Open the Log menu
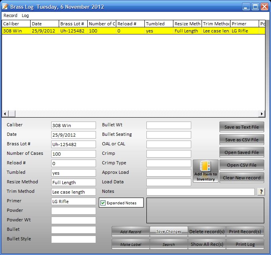This screenshot has width=271, height=255. [25, 15]
